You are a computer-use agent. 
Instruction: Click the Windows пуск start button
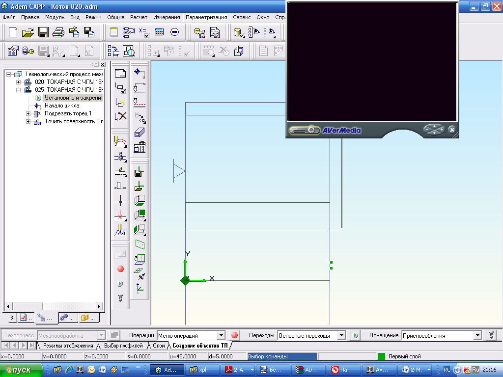coord(21,370)
